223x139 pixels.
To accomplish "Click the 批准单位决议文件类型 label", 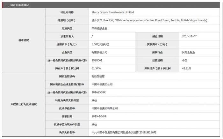I will (x=67, y=124).
